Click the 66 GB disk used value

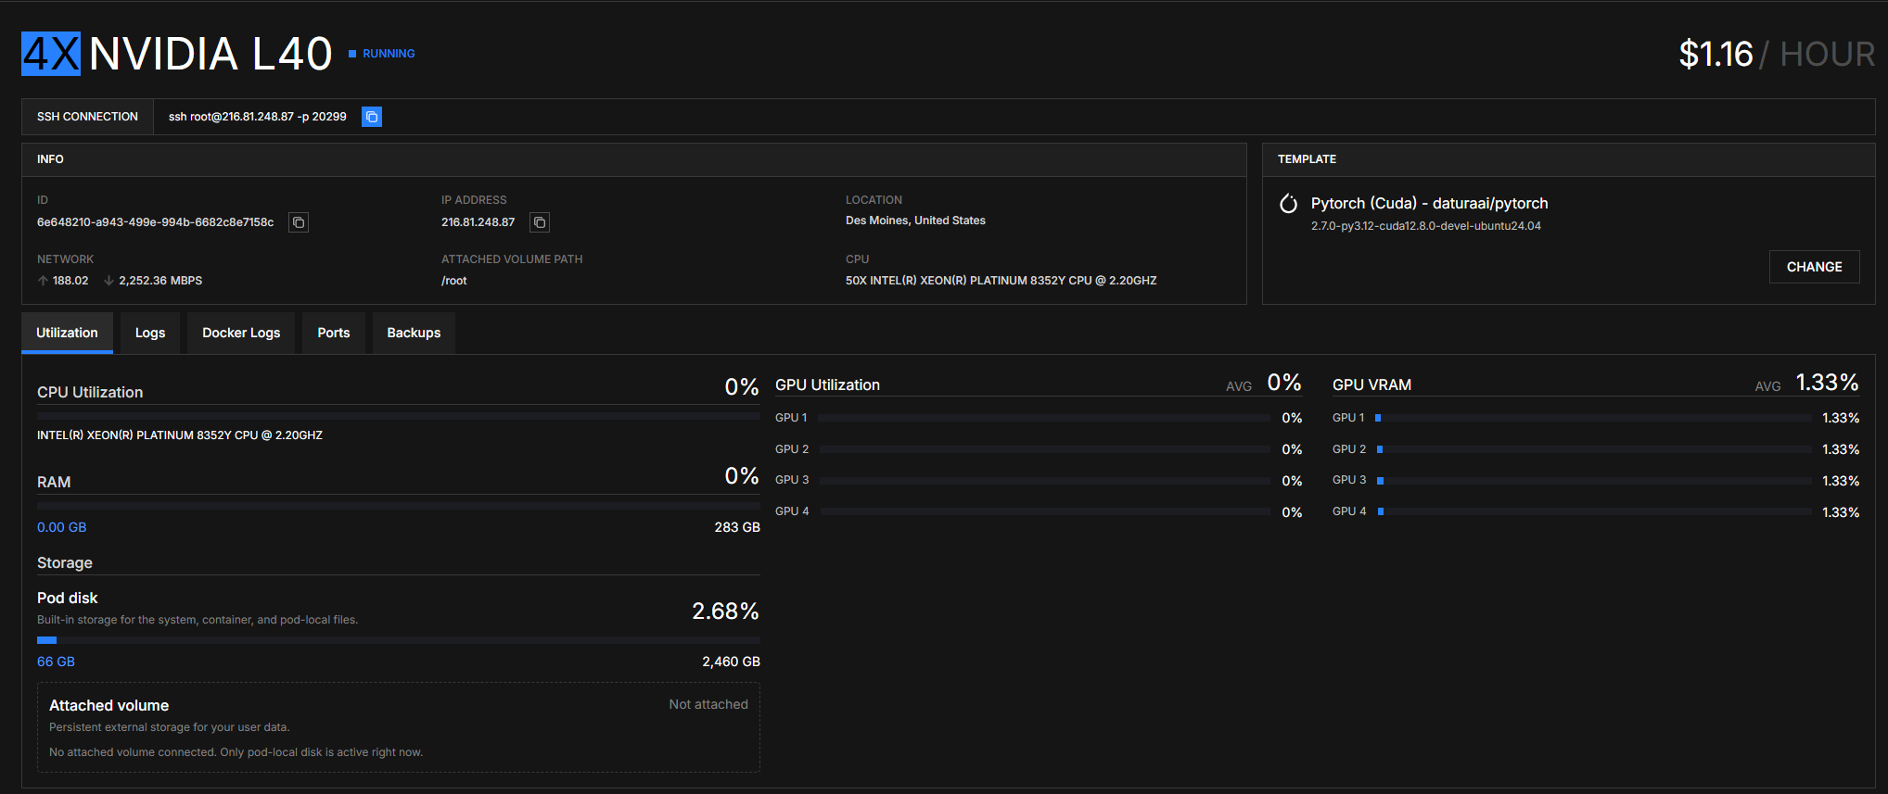[56, 662]
